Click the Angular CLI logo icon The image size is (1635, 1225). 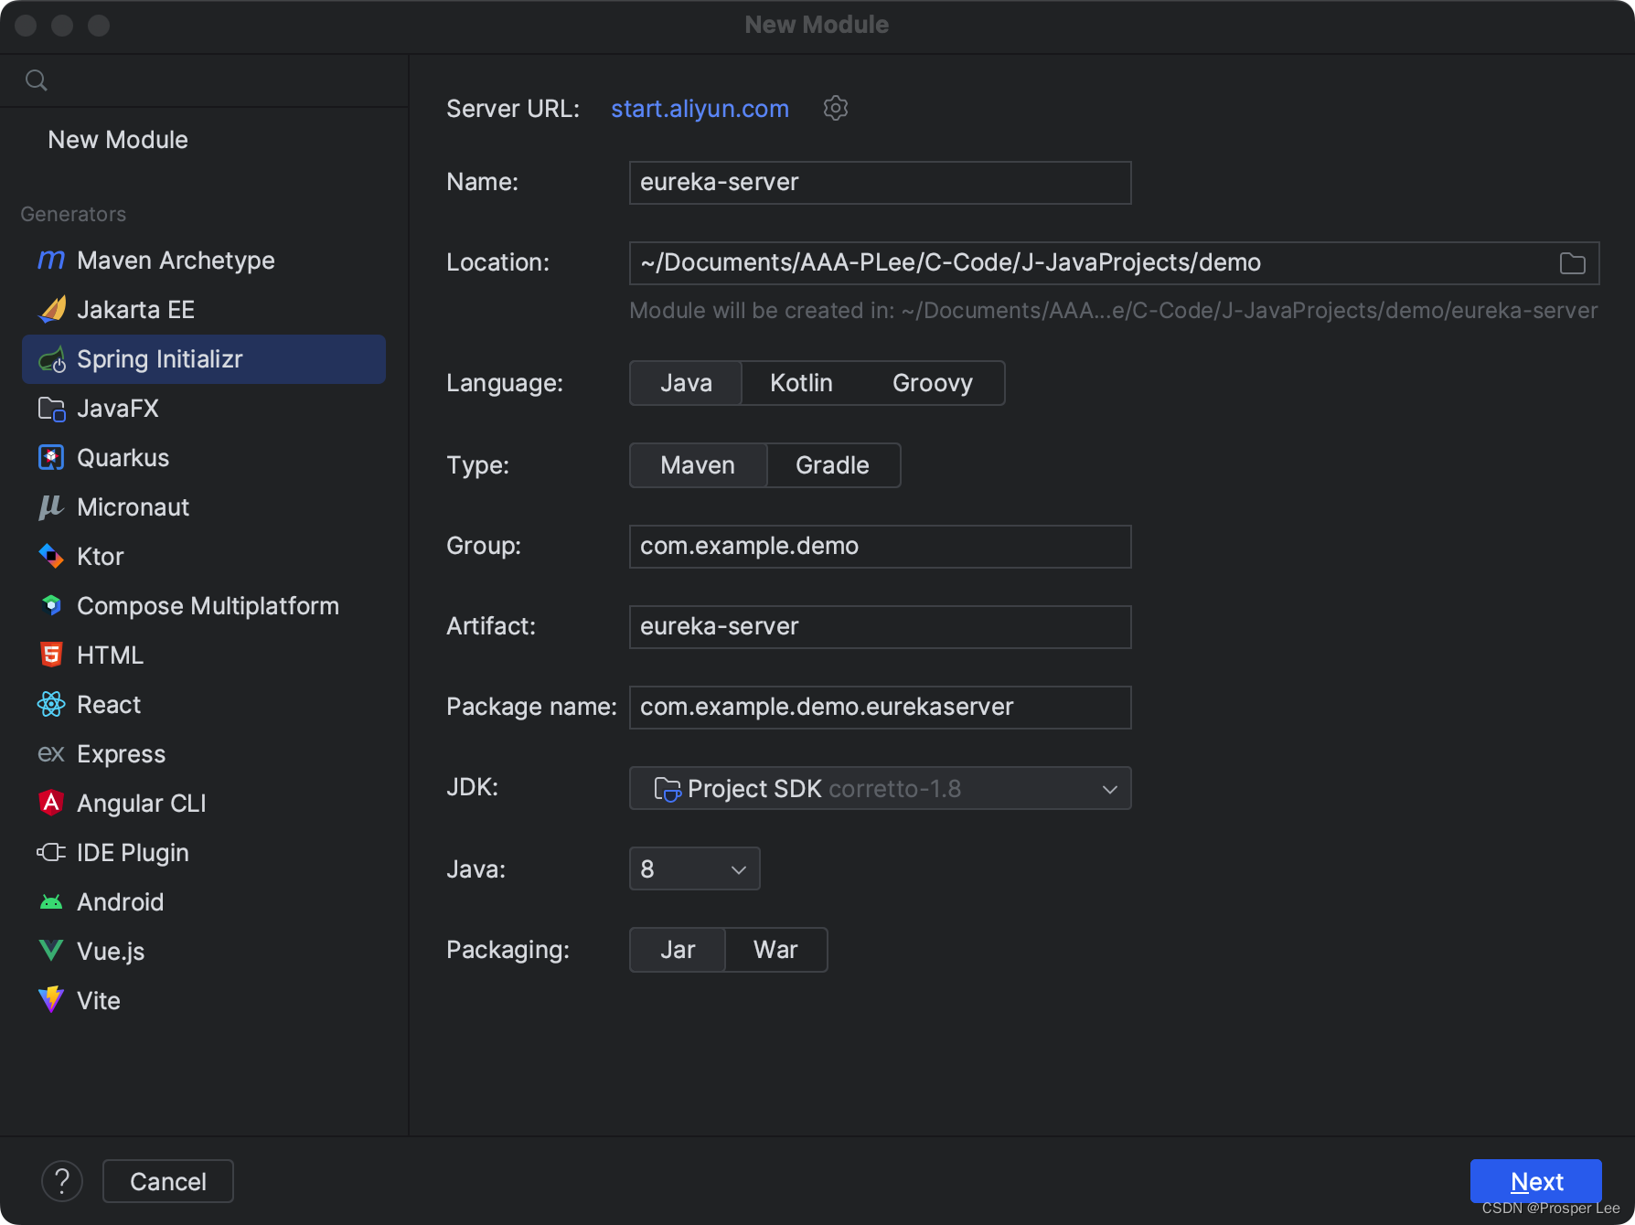click(x=51, y=803)
